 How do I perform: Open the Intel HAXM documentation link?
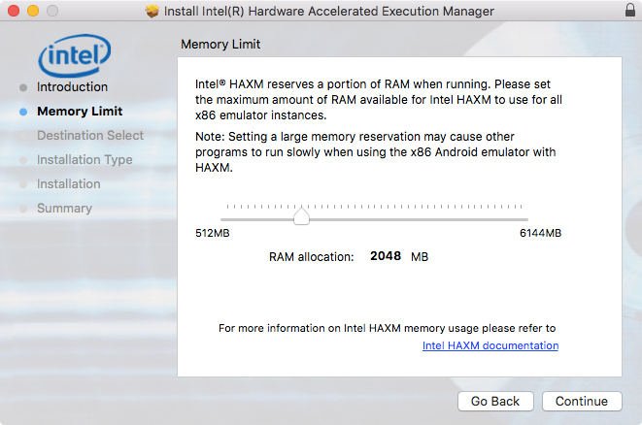490,345
